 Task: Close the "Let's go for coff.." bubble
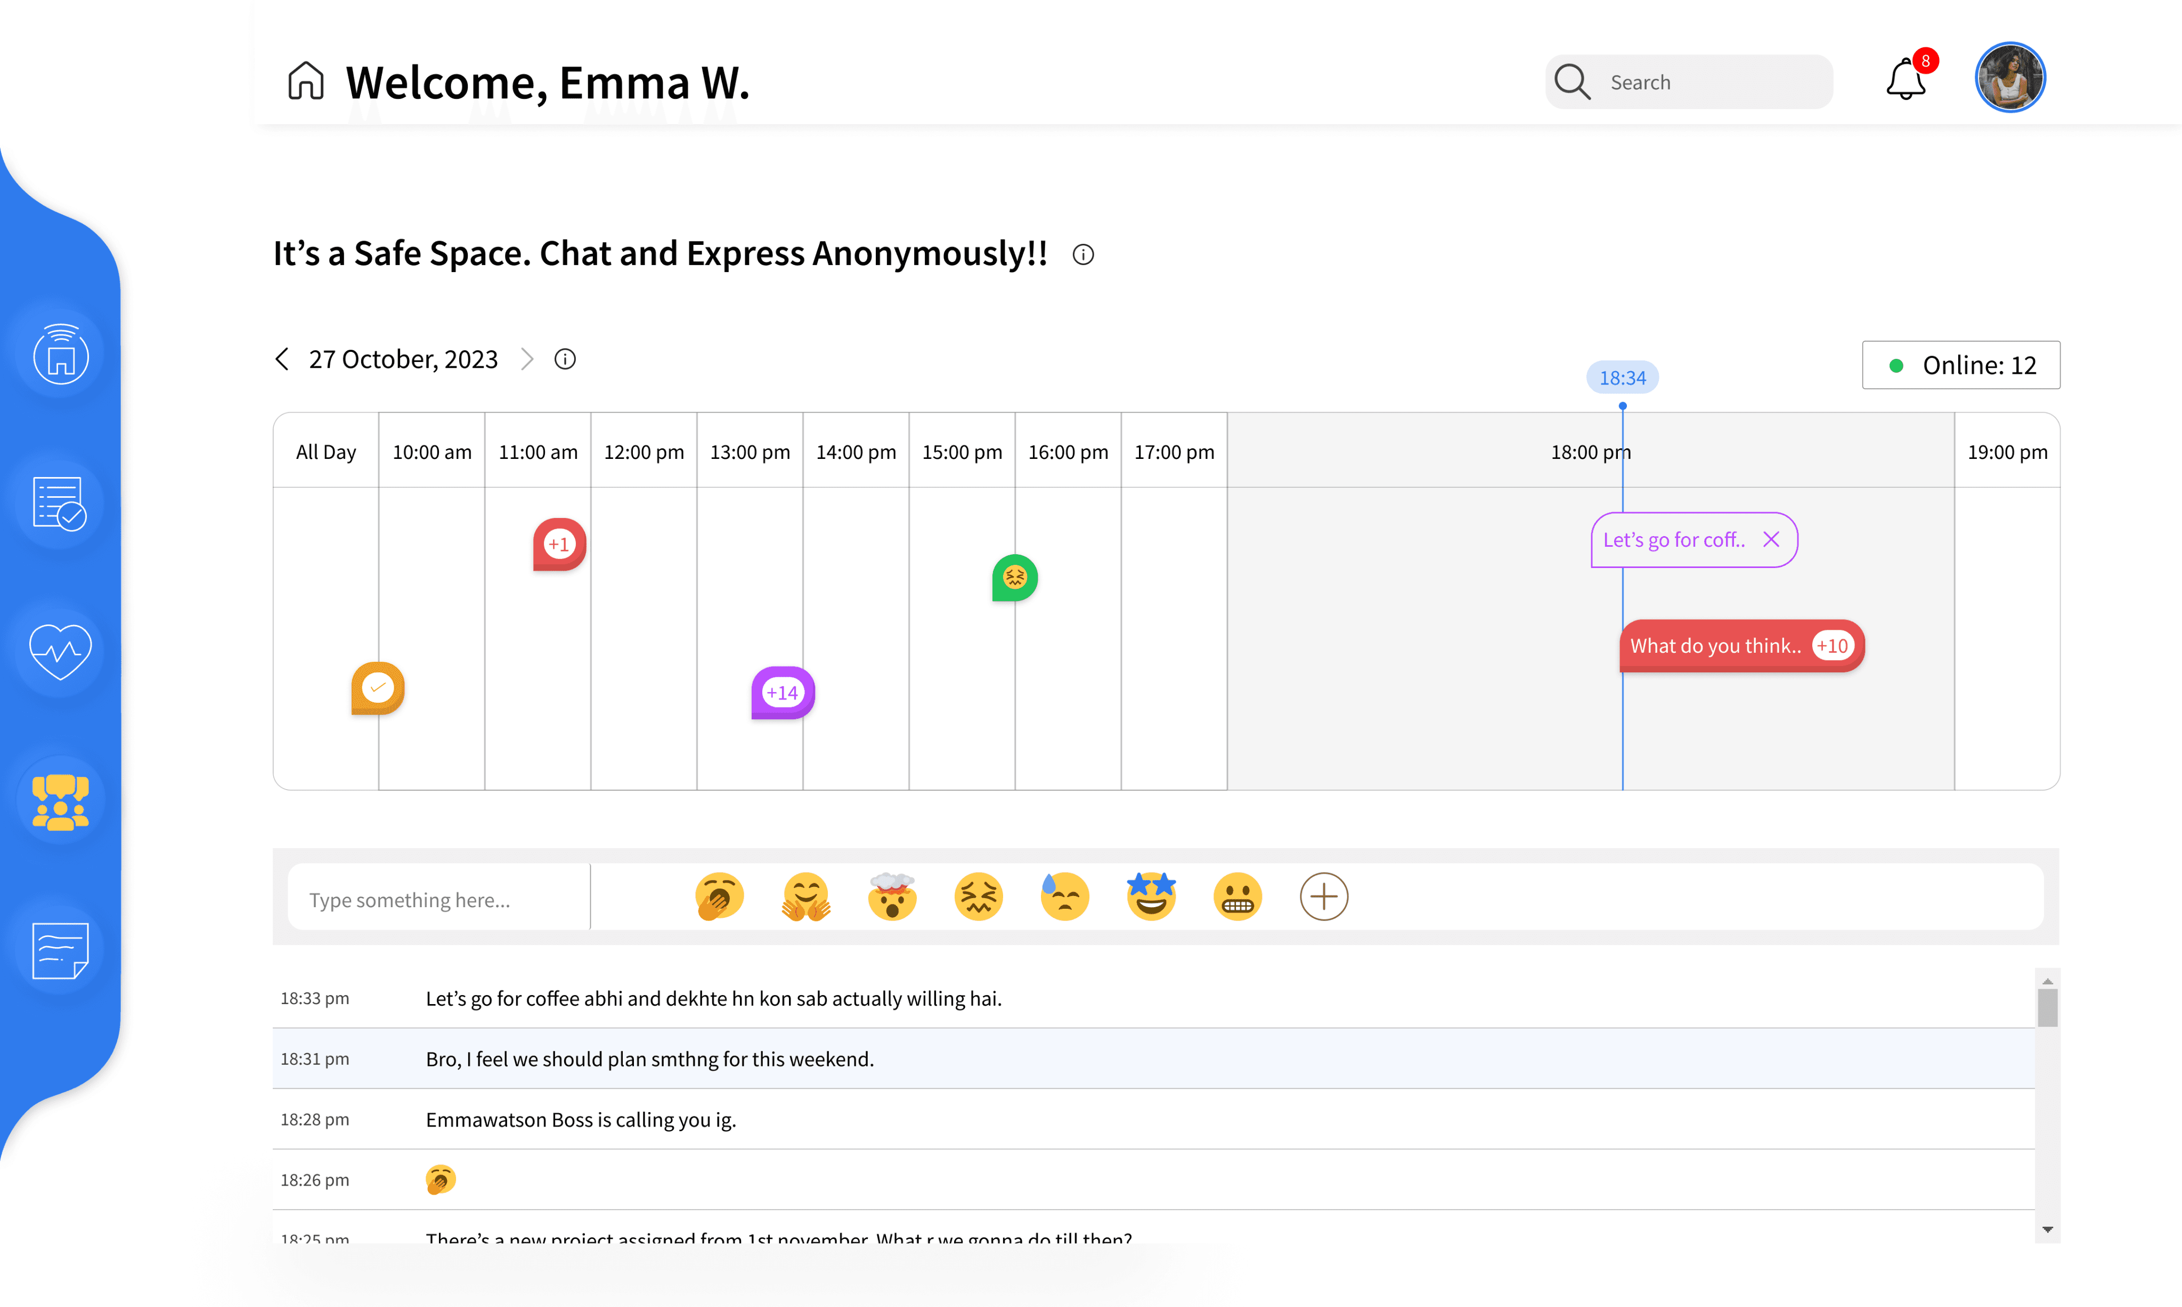coord(1771,540)
